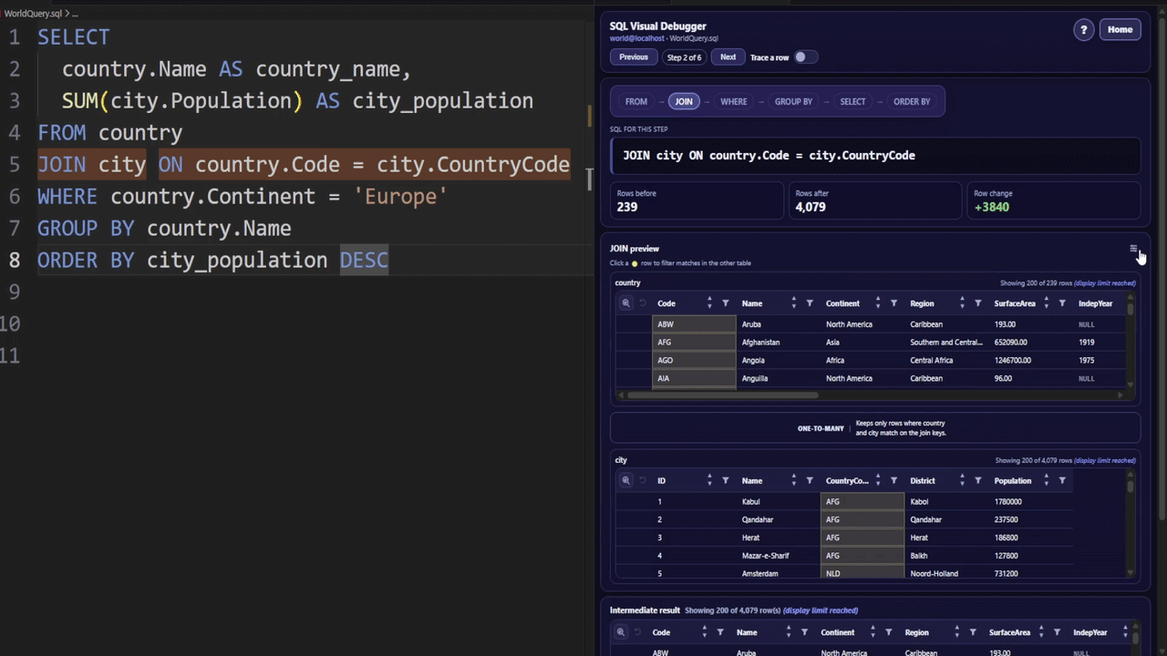Click the Step 2 of 6 indicator

(x=685, y=57)
